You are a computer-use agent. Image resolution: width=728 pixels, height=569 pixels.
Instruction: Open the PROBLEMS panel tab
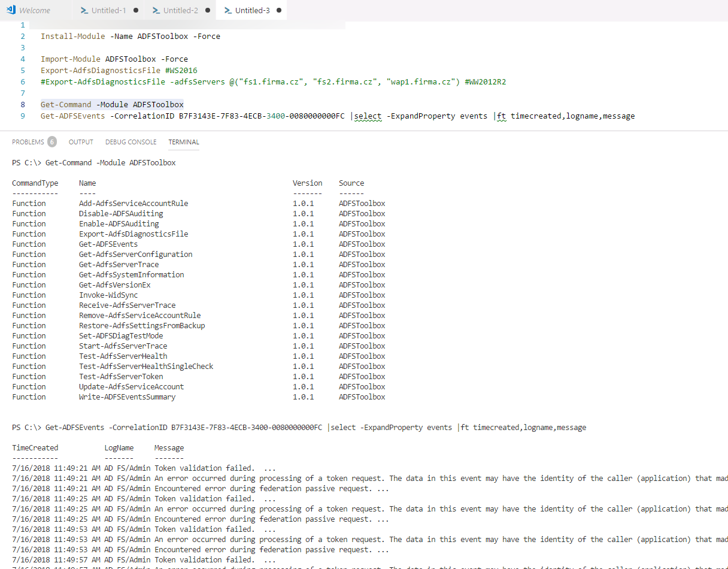click(x=28, y=142)
